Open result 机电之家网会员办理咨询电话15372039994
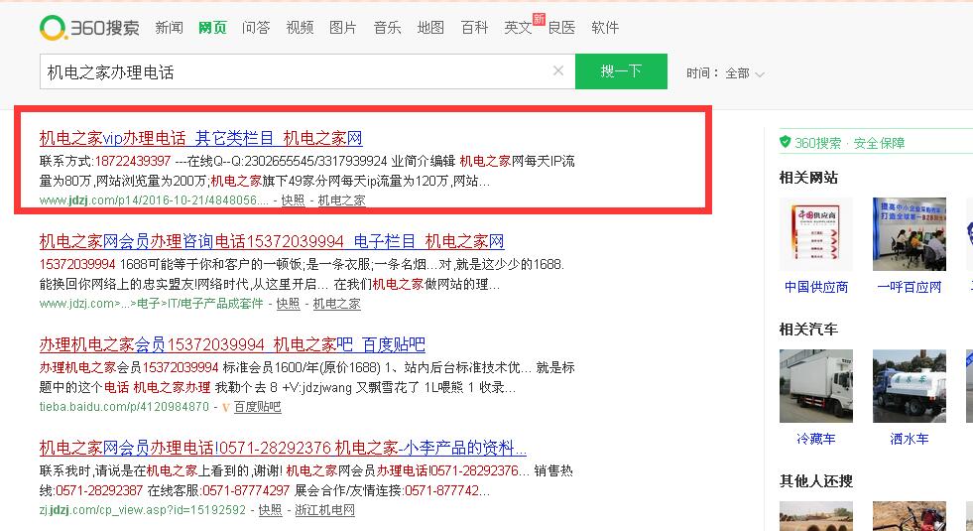973x531 pixels. click(x=272, y=241)
